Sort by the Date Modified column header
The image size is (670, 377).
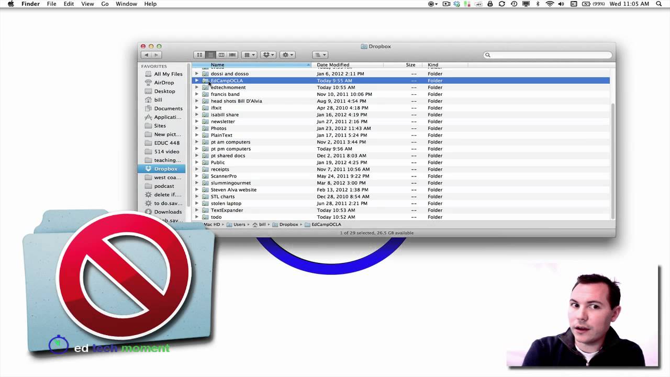(348, 65)
